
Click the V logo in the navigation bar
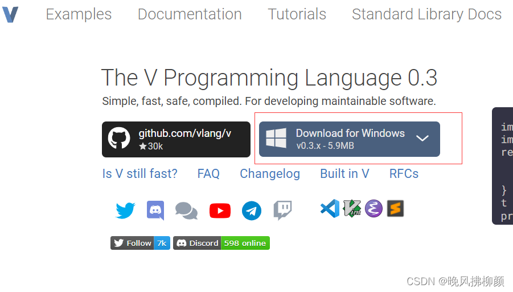click(x=10, y=14)
